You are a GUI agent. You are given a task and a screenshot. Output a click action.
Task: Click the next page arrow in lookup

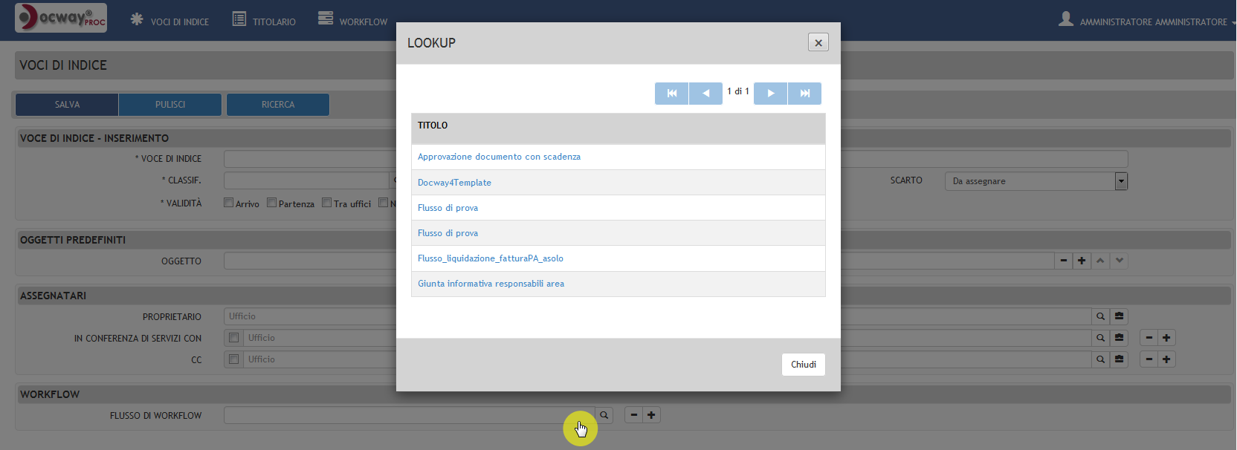pos(770,94)
